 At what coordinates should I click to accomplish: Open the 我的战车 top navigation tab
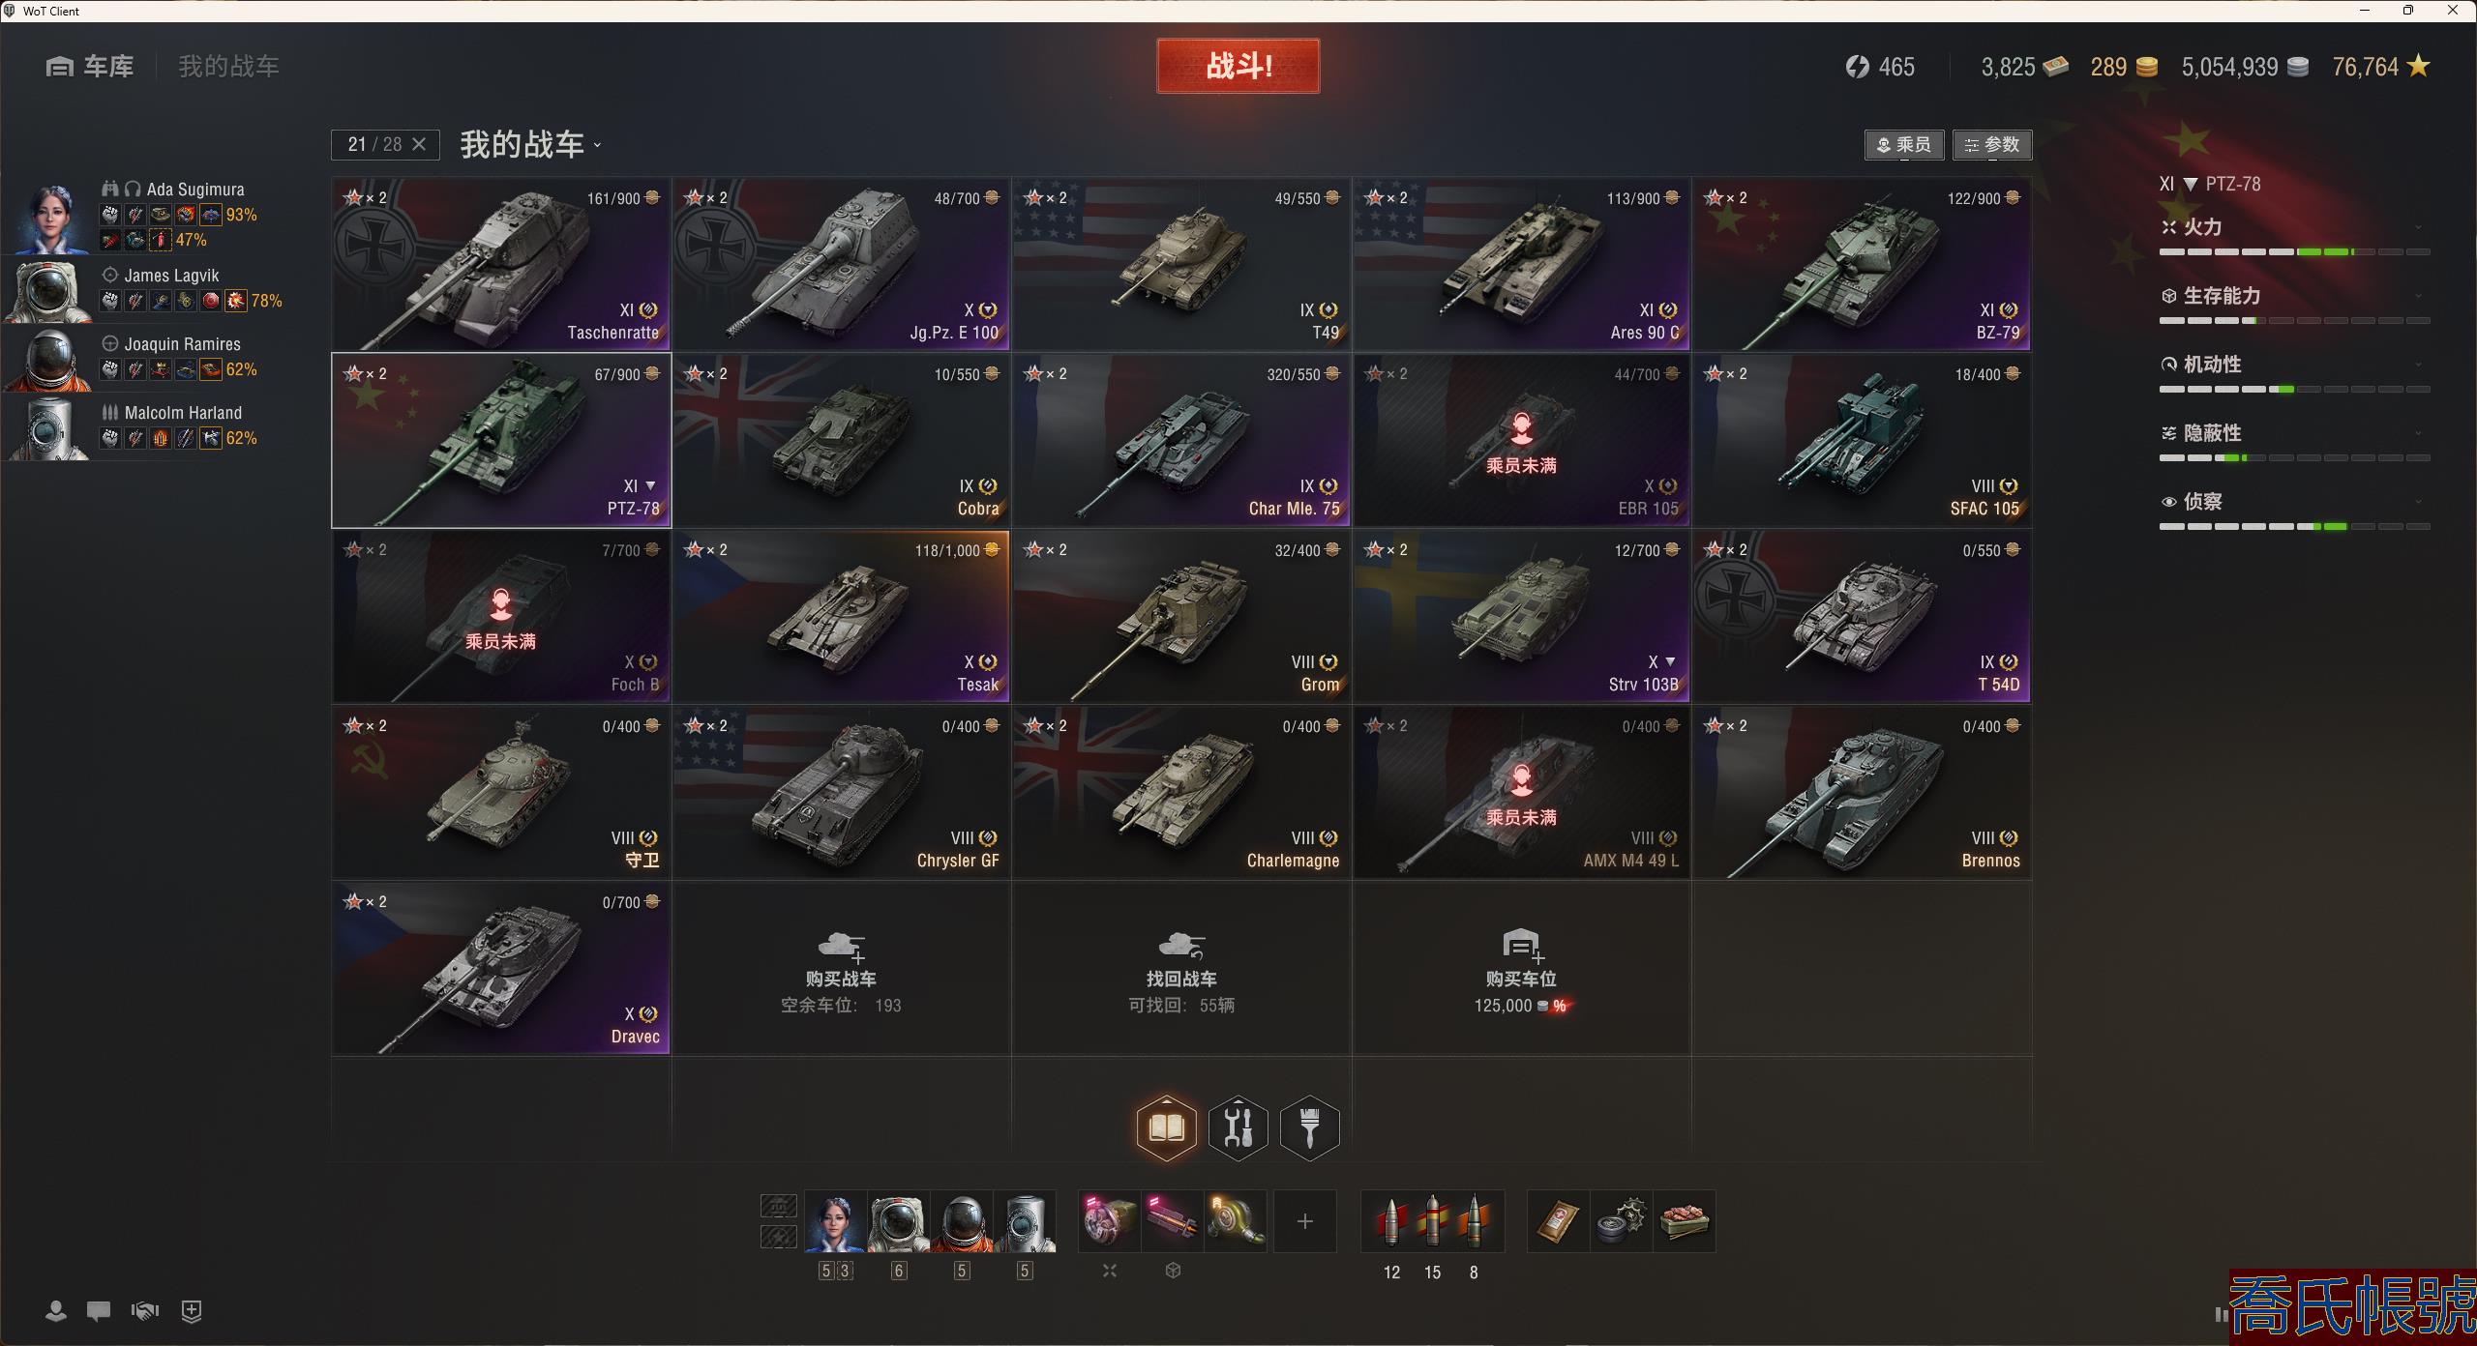point(228,67)
